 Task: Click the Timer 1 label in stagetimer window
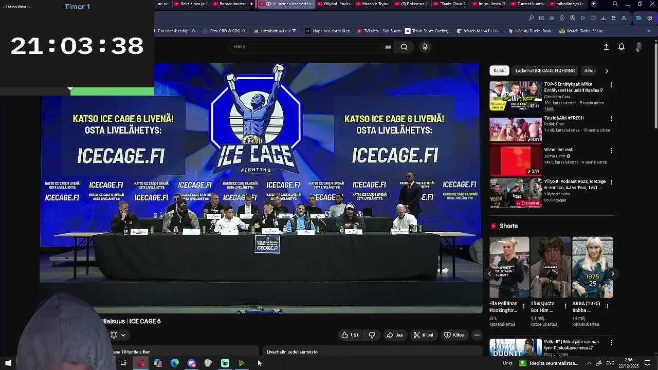tap(77, 6)
